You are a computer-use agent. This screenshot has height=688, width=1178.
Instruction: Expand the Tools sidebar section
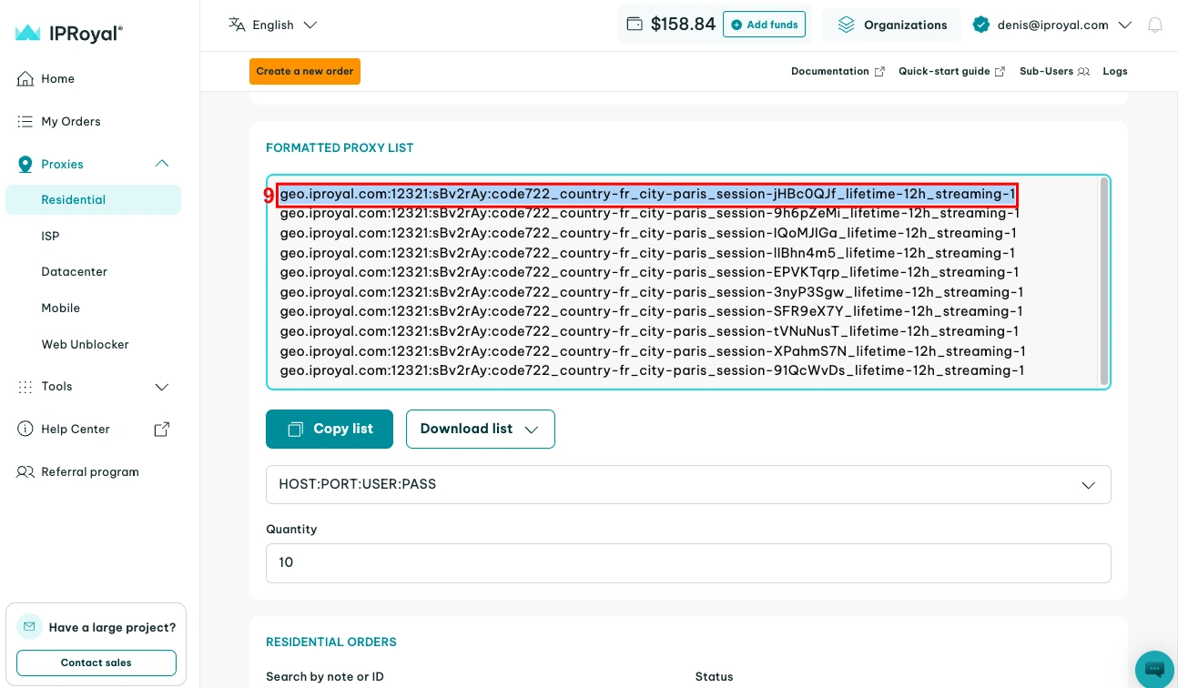point(162,387)
